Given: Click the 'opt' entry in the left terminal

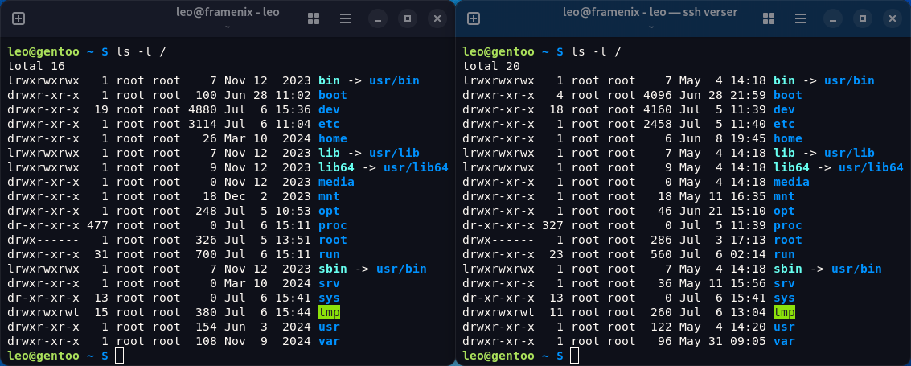Looking at the screenshot, I should (x=329, y=211).
